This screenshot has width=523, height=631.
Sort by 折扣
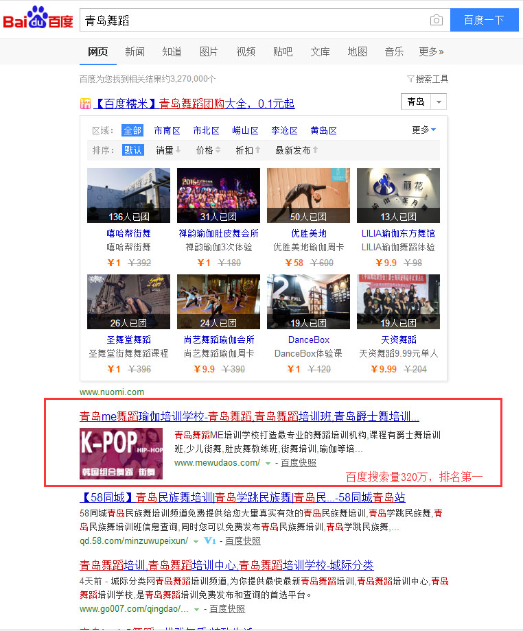[x=248, y=150]
